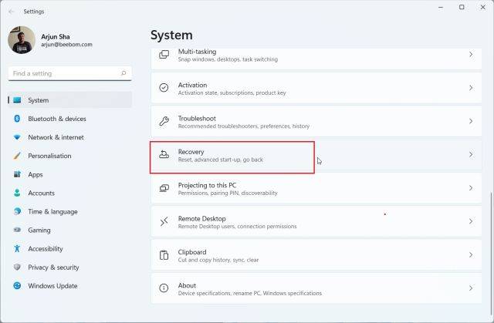Viewport: 494px width, 323px height.
Task: Click the Network & internet wifi icon
Action: [x=17, y=137]
